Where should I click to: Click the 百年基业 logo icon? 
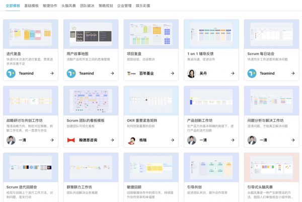click(x=131, y=74)
